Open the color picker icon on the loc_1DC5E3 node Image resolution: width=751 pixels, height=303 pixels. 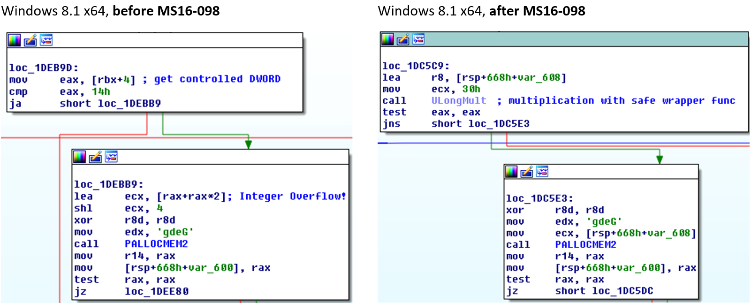tap(511, 172)
